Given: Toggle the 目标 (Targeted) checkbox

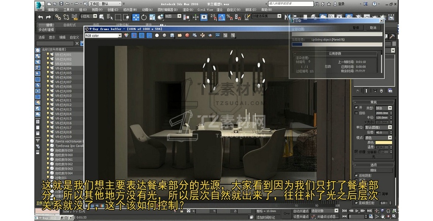Looking at the screenshot, I should tap(357, 113).
